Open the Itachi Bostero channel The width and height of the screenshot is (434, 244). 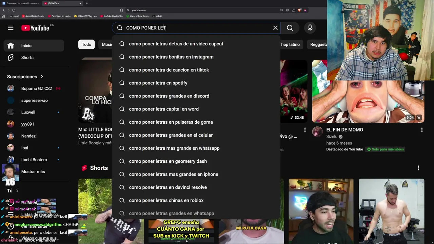[x=34, y=160]
